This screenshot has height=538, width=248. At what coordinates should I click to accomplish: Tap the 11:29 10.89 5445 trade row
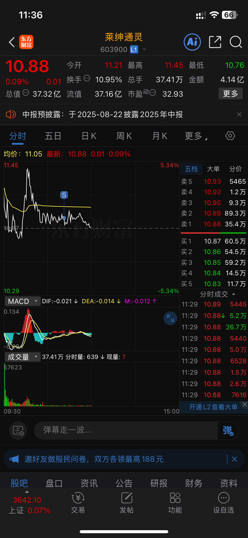(x=214, y=304)
